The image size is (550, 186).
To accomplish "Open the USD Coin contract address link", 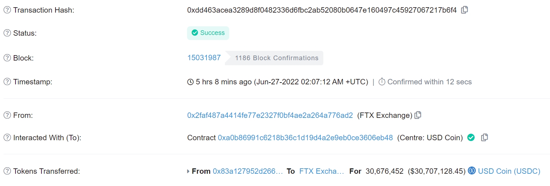I will coord(305,138).
